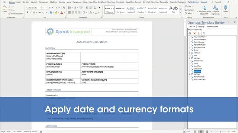Apply the red font color
This screenshot has width=238, height=133.
pos(62,13)
